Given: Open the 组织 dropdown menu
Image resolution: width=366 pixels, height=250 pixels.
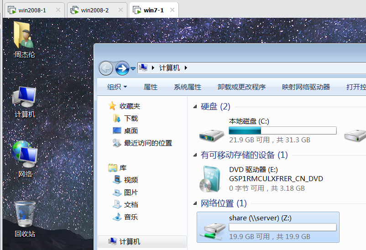Looking at the screenshot, I should [117, 87].
